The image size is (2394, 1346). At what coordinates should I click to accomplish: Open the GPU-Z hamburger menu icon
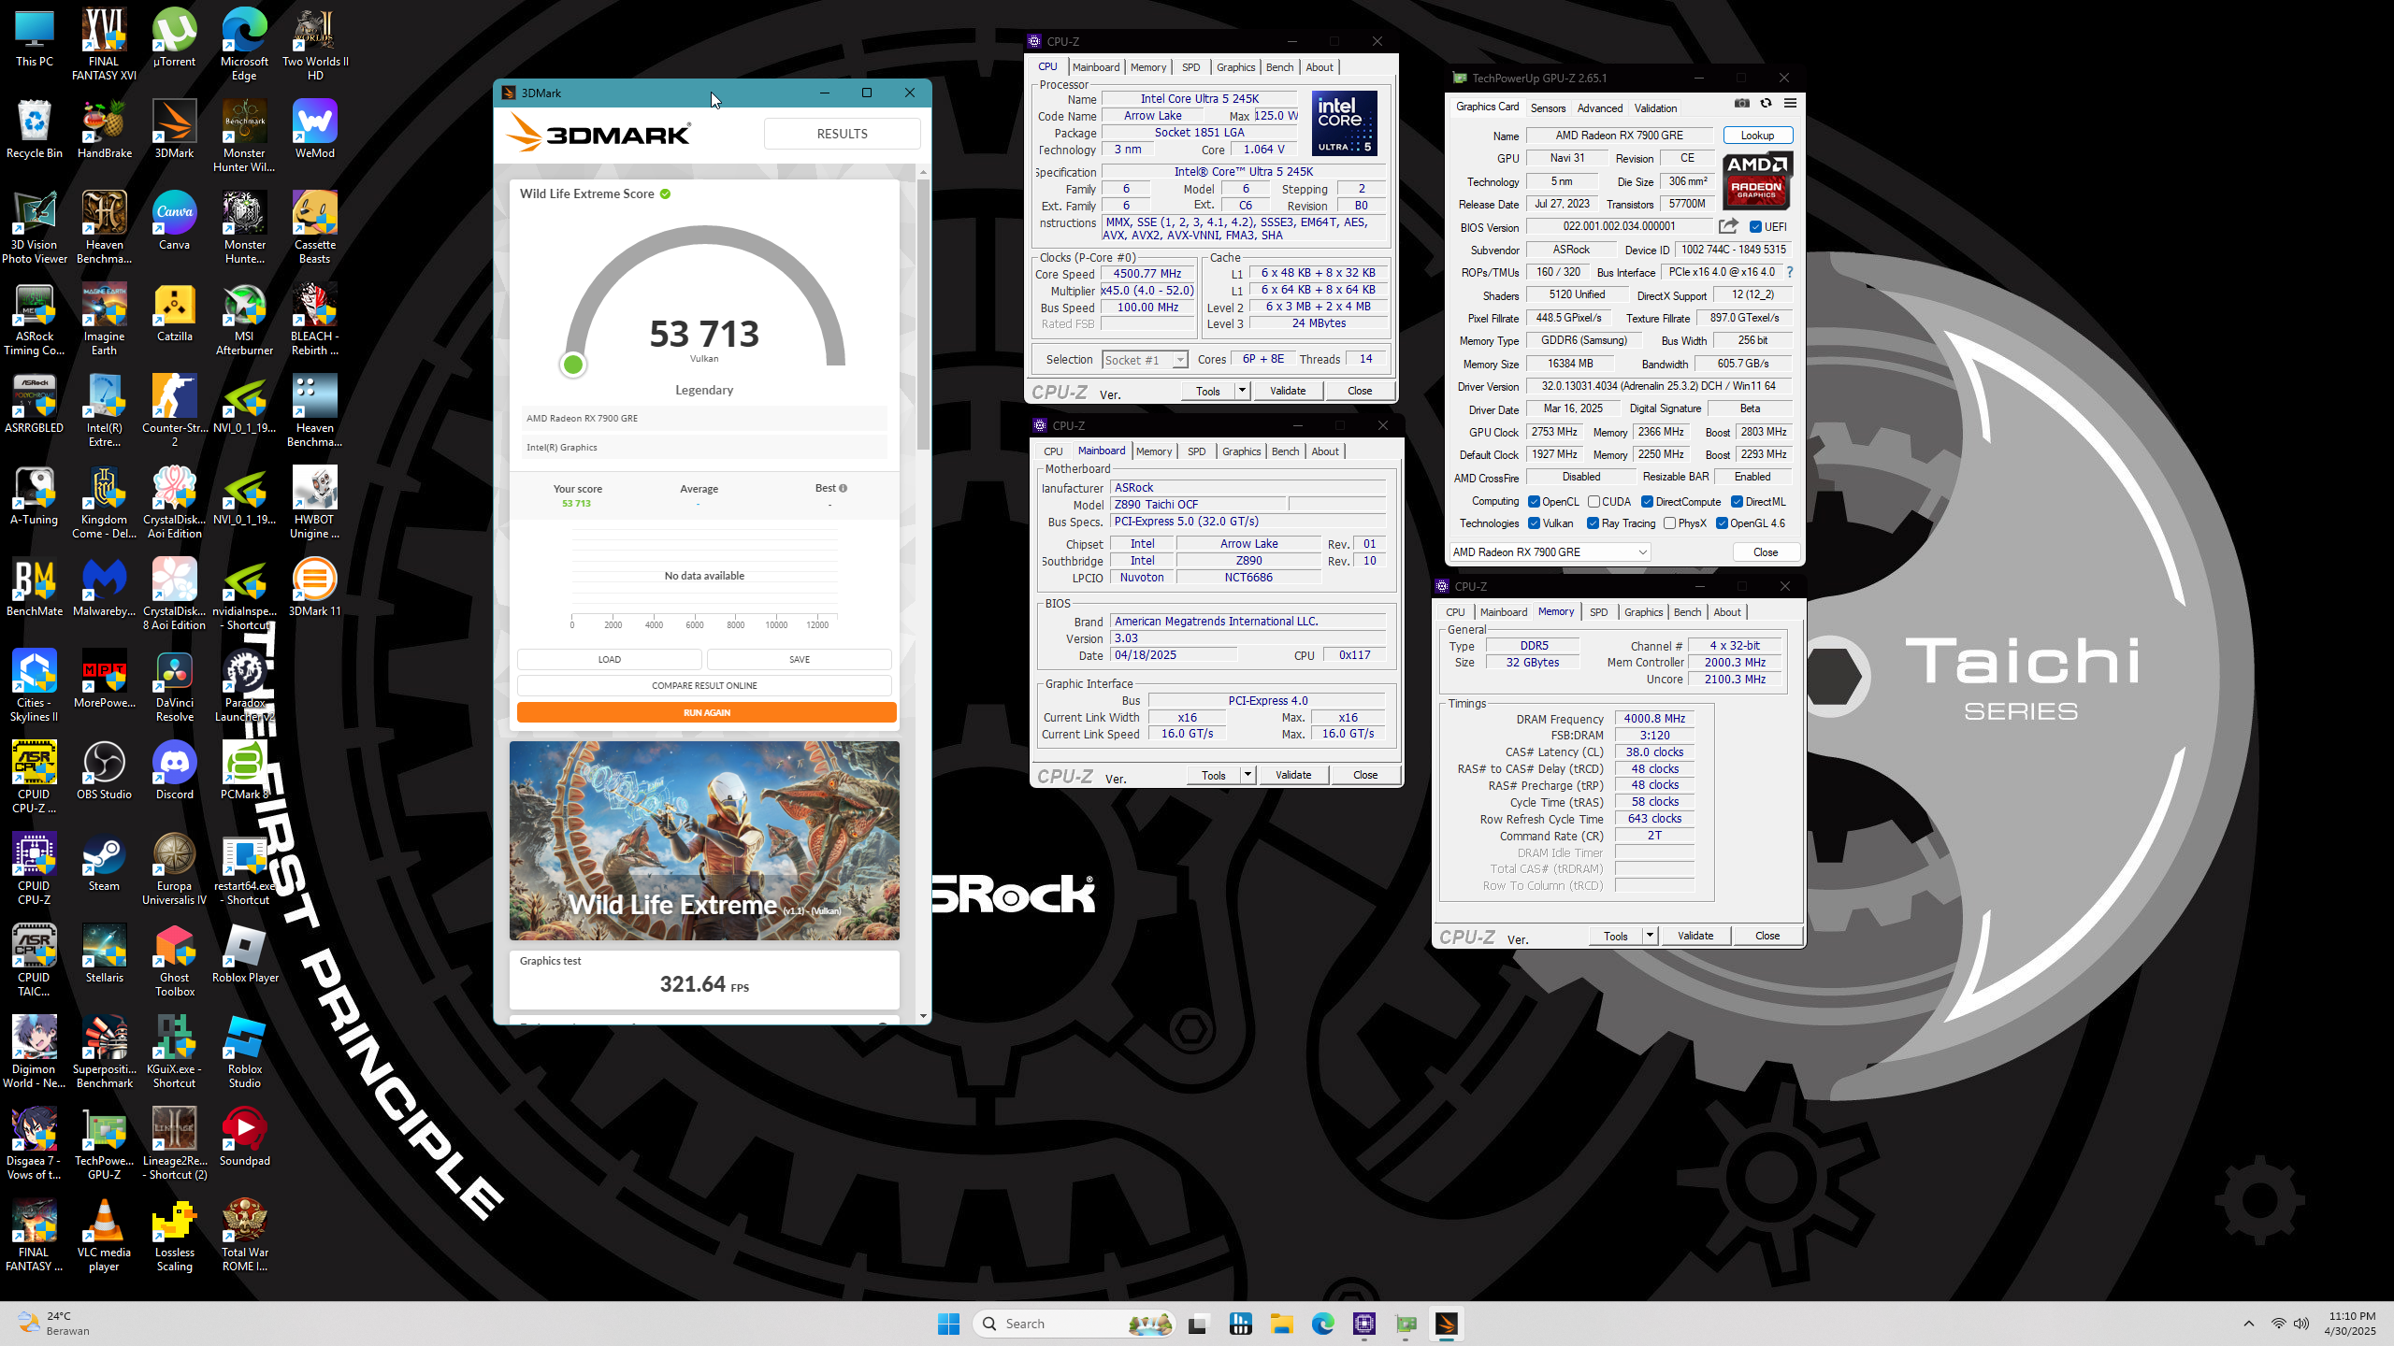1790,104
